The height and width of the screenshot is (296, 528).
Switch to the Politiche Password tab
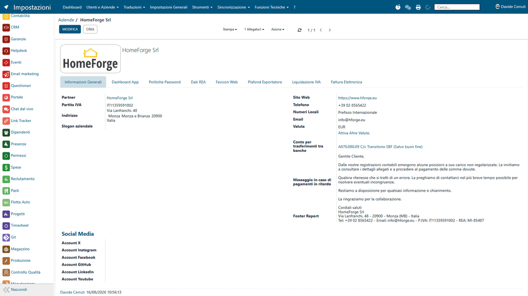click(x=165, y=82)
